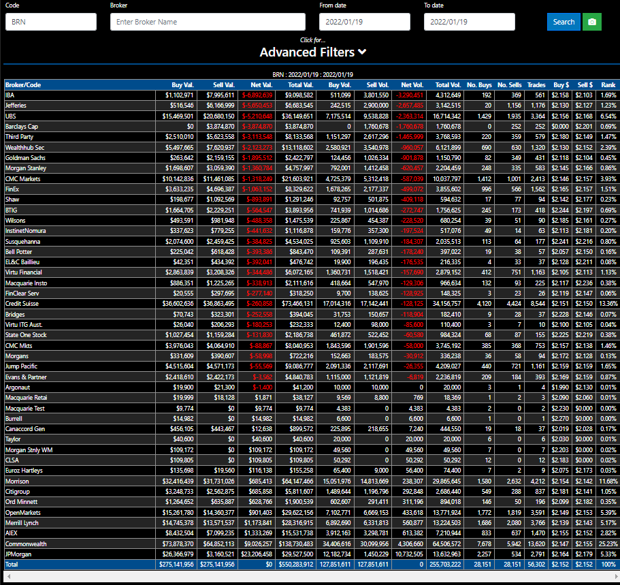
Task: Click the Morgan Stanley broker name
Action: coord(25,168)
